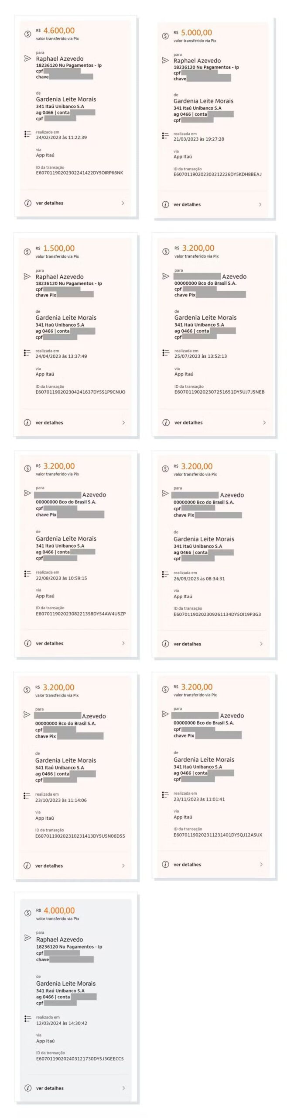Viewport: 287px width, 1118px height.
Task: Click the list icon beside 24/02/2023 date
Action: tap(27, 134)
